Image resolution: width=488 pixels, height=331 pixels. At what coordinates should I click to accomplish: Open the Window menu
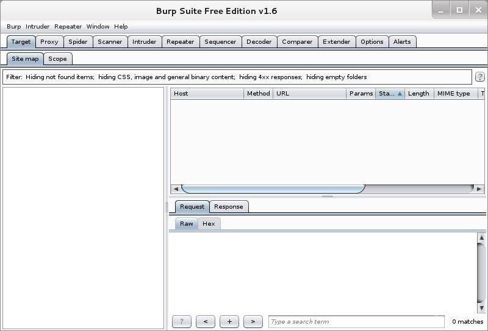(98, 26)
